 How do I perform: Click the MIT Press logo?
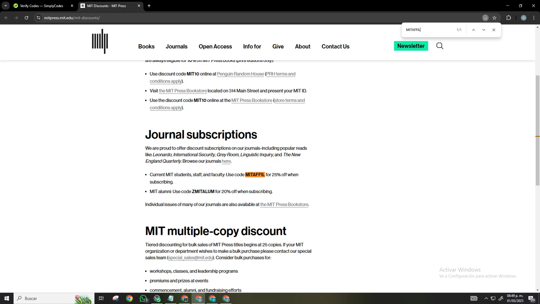pyautogui.click(x=100, y=41)
